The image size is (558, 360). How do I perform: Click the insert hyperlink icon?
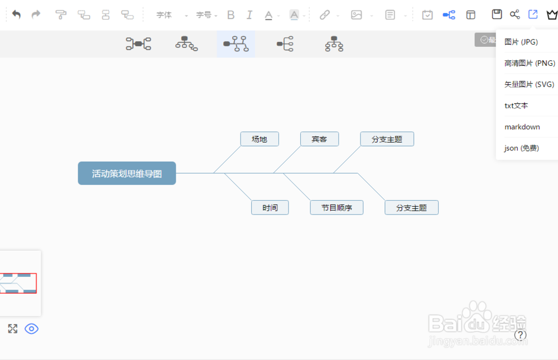point(325,14)
